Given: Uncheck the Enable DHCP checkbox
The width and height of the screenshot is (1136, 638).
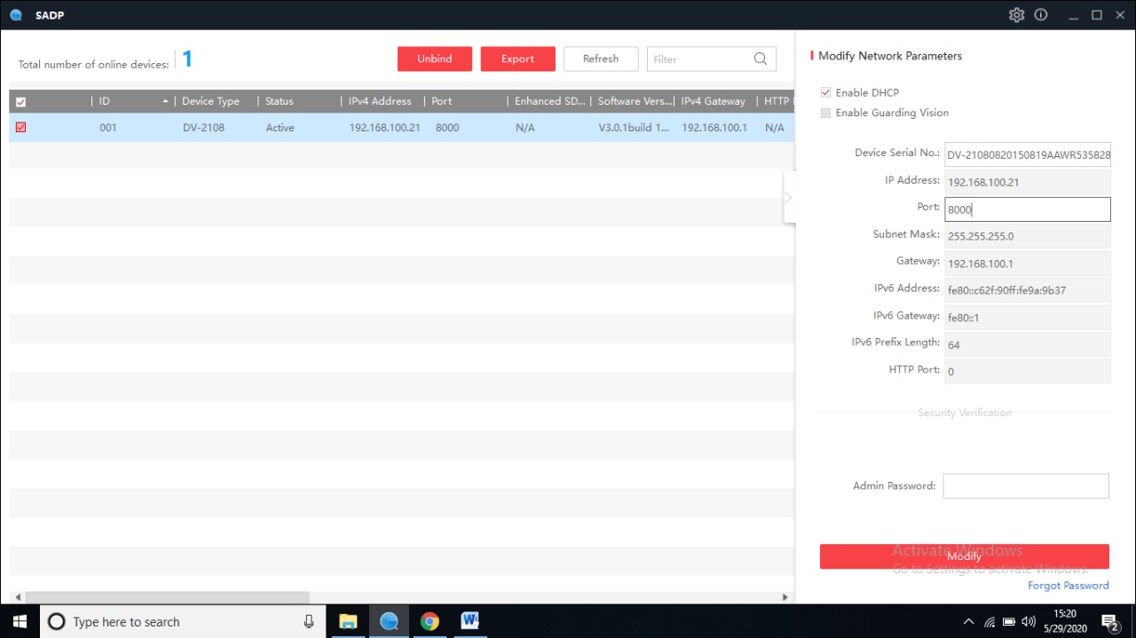Looking at the screenshot, I should click(x=826, y=92).
